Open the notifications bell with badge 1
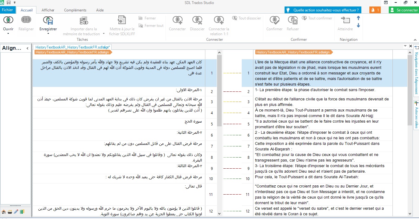 375,10
